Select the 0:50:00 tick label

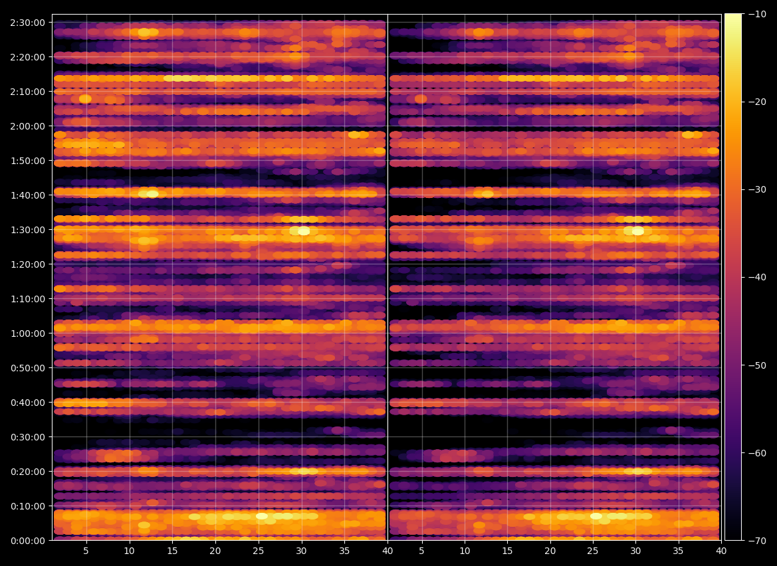click(27, 368)
